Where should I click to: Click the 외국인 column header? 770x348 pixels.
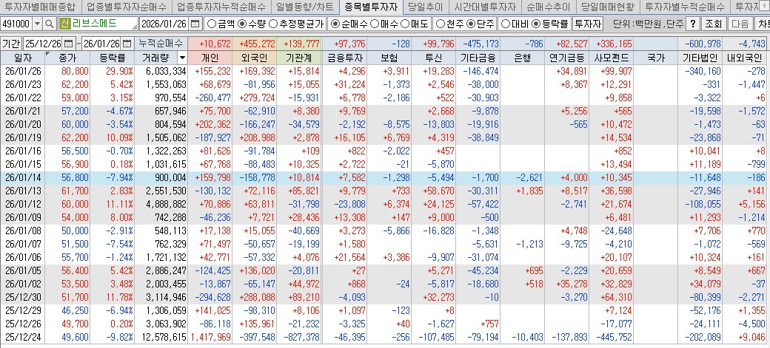(254, 58)
